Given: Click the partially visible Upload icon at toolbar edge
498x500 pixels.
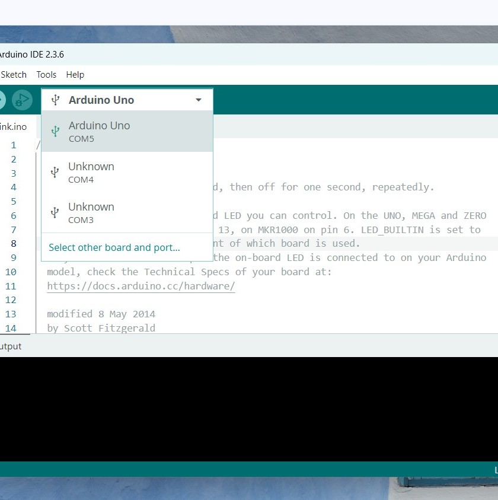Looking at the screenshot, I should coord(2,100).
